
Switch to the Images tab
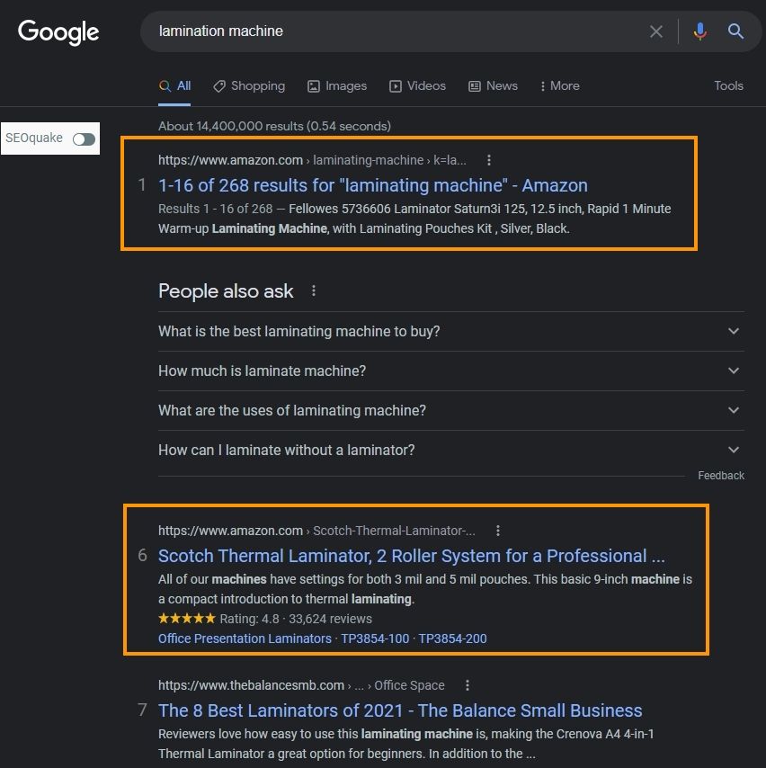337,86
